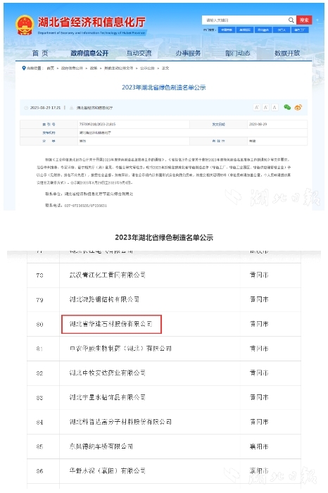328x493 pixels.
Task: Click the first hot-search tag button
Action: [x=227, y=30]
